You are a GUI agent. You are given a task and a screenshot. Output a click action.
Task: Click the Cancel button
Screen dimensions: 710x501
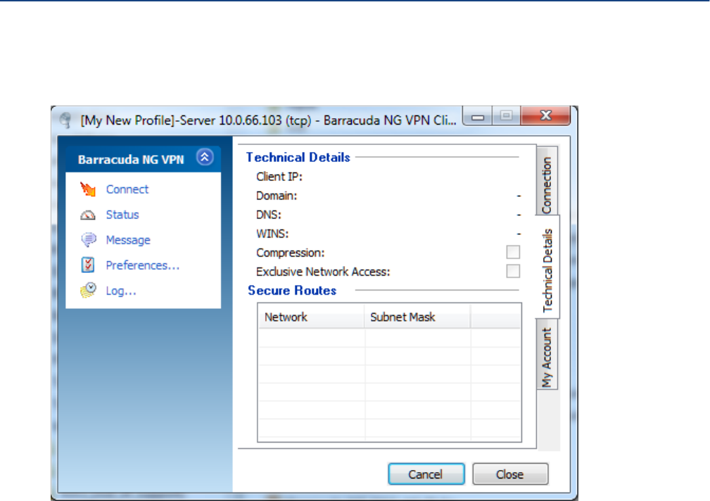(426, 474)
